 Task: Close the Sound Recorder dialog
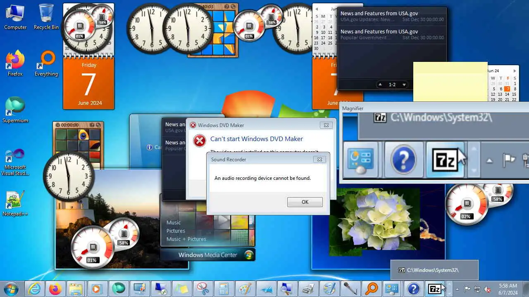(x=319, y=159)
